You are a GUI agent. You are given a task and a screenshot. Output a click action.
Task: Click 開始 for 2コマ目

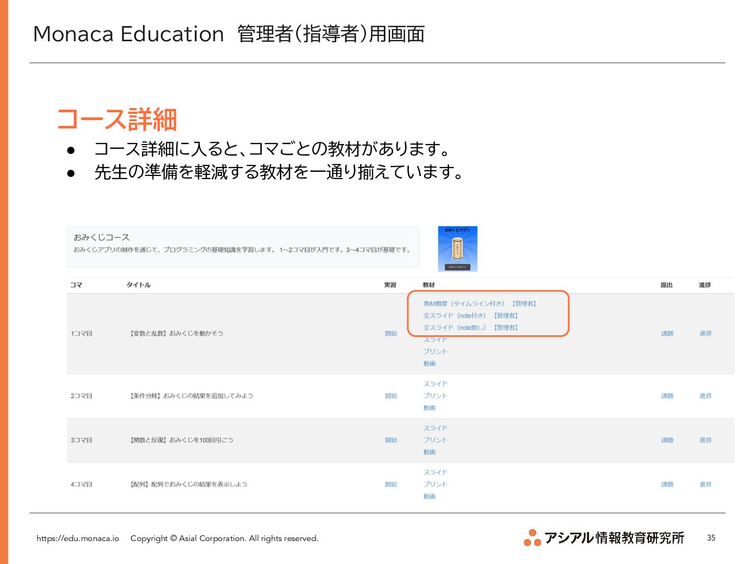click(391, 396)
